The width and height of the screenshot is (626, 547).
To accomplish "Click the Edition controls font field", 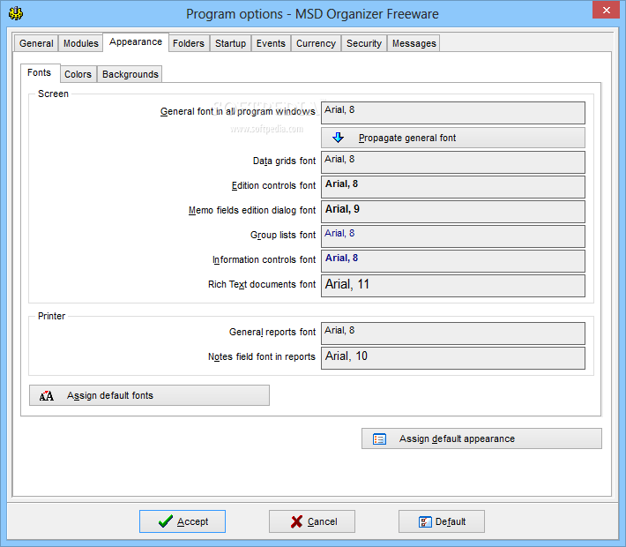I will (453, 187).
